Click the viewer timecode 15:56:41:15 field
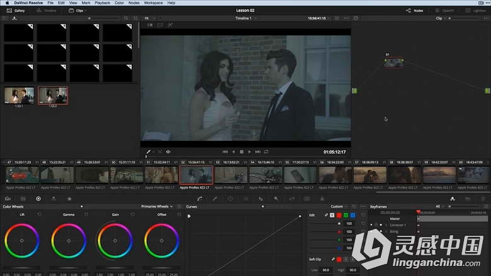This screenshot has width=491, height=276. point(317,18)
